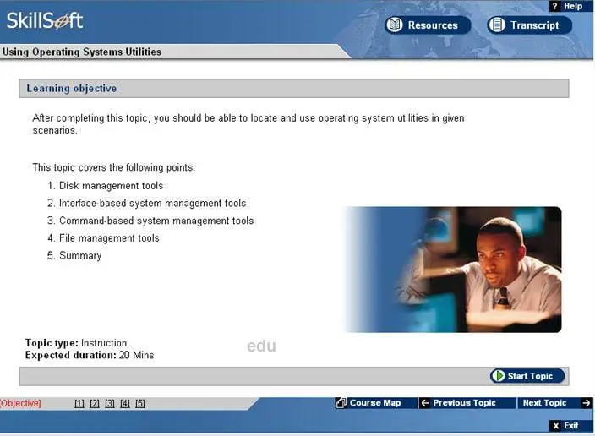Click the Transcript page icon

coord(497,25)
